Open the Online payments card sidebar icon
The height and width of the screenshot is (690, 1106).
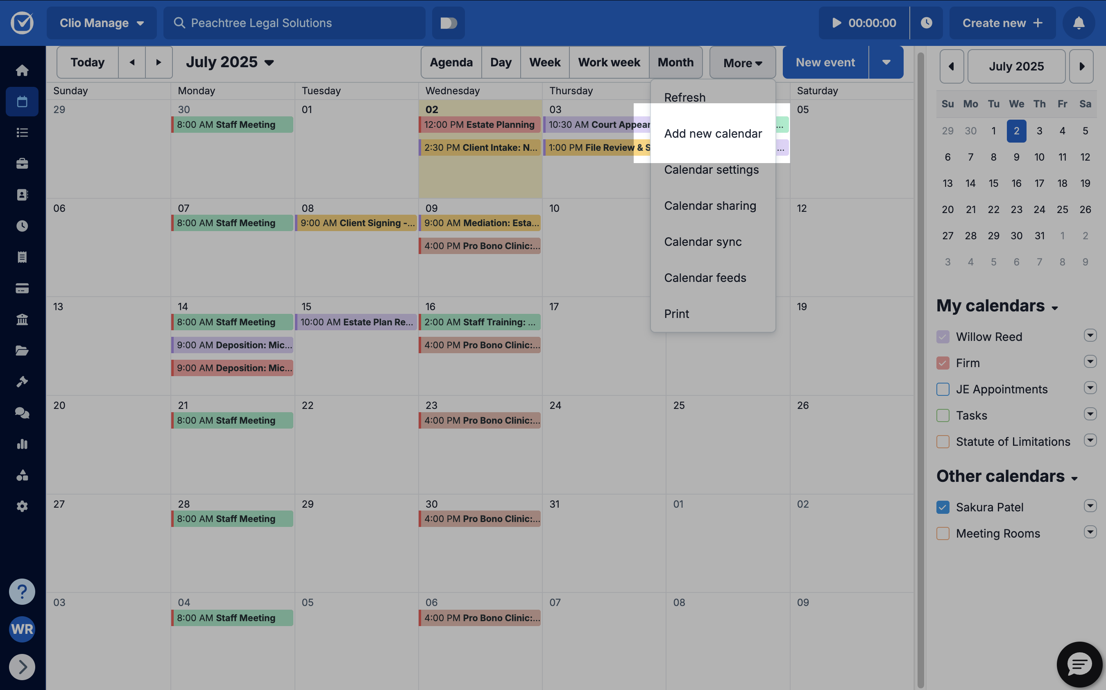coord(22,288)
